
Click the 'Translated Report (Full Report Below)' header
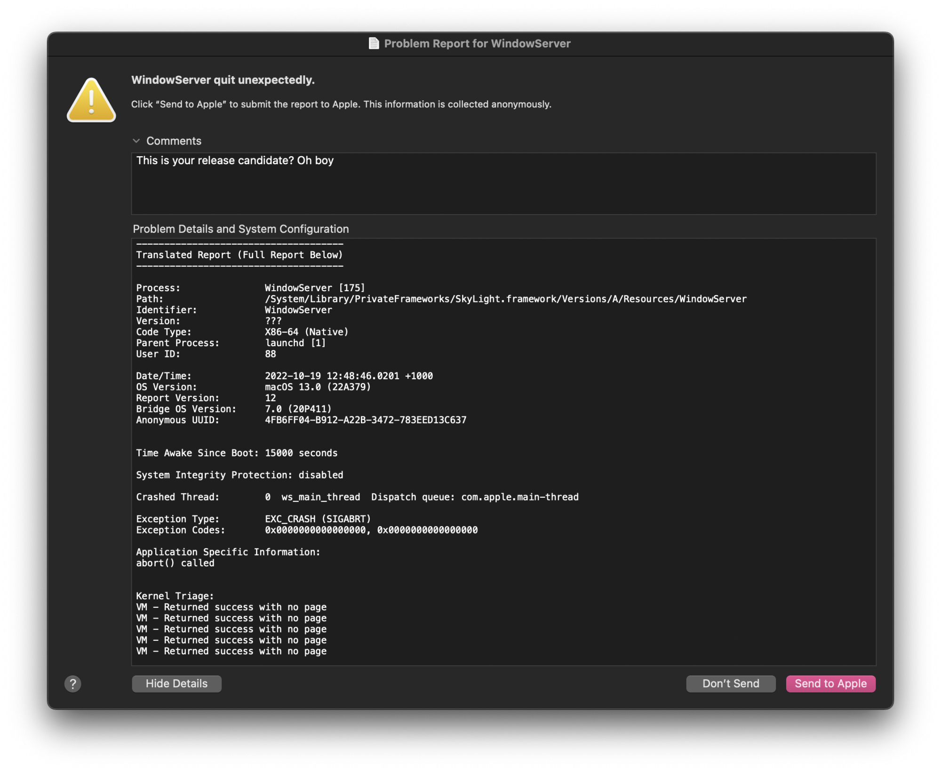coord(239,255)
